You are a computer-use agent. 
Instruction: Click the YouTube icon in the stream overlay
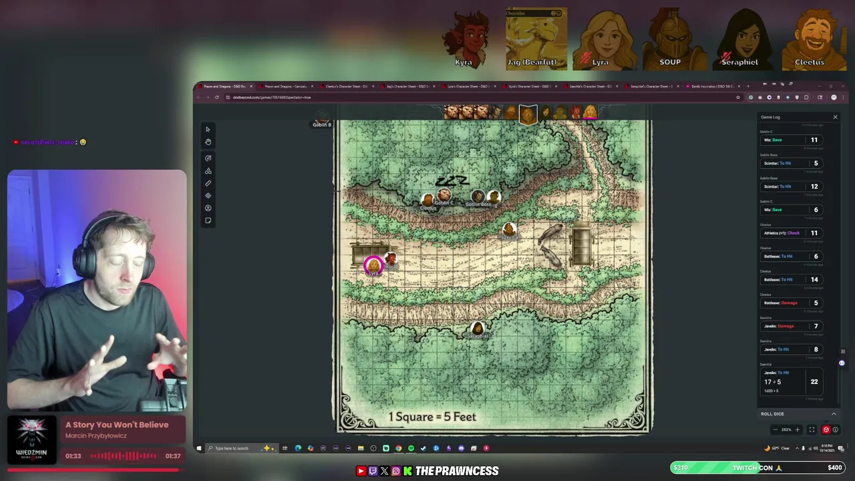point(361,471)
